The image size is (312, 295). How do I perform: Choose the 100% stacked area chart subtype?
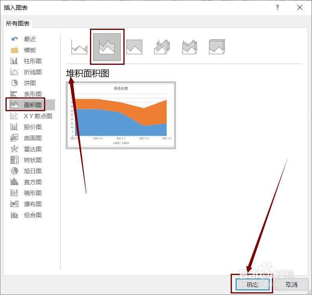(x=134, y=47)
